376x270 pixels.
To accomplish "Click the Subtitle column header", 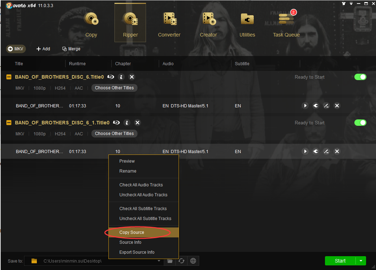I will (x=242, y=64).
